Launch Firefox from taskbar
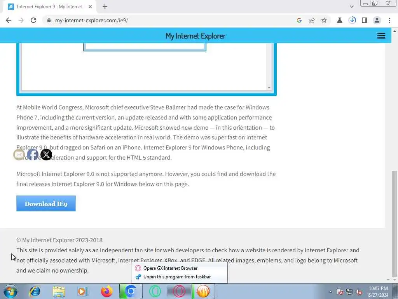This screenshot has height=299, width=398. tap(106, 291)
